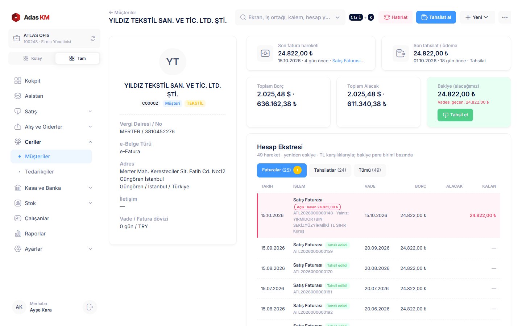Click the Tahsilat al button

[436, 17]
